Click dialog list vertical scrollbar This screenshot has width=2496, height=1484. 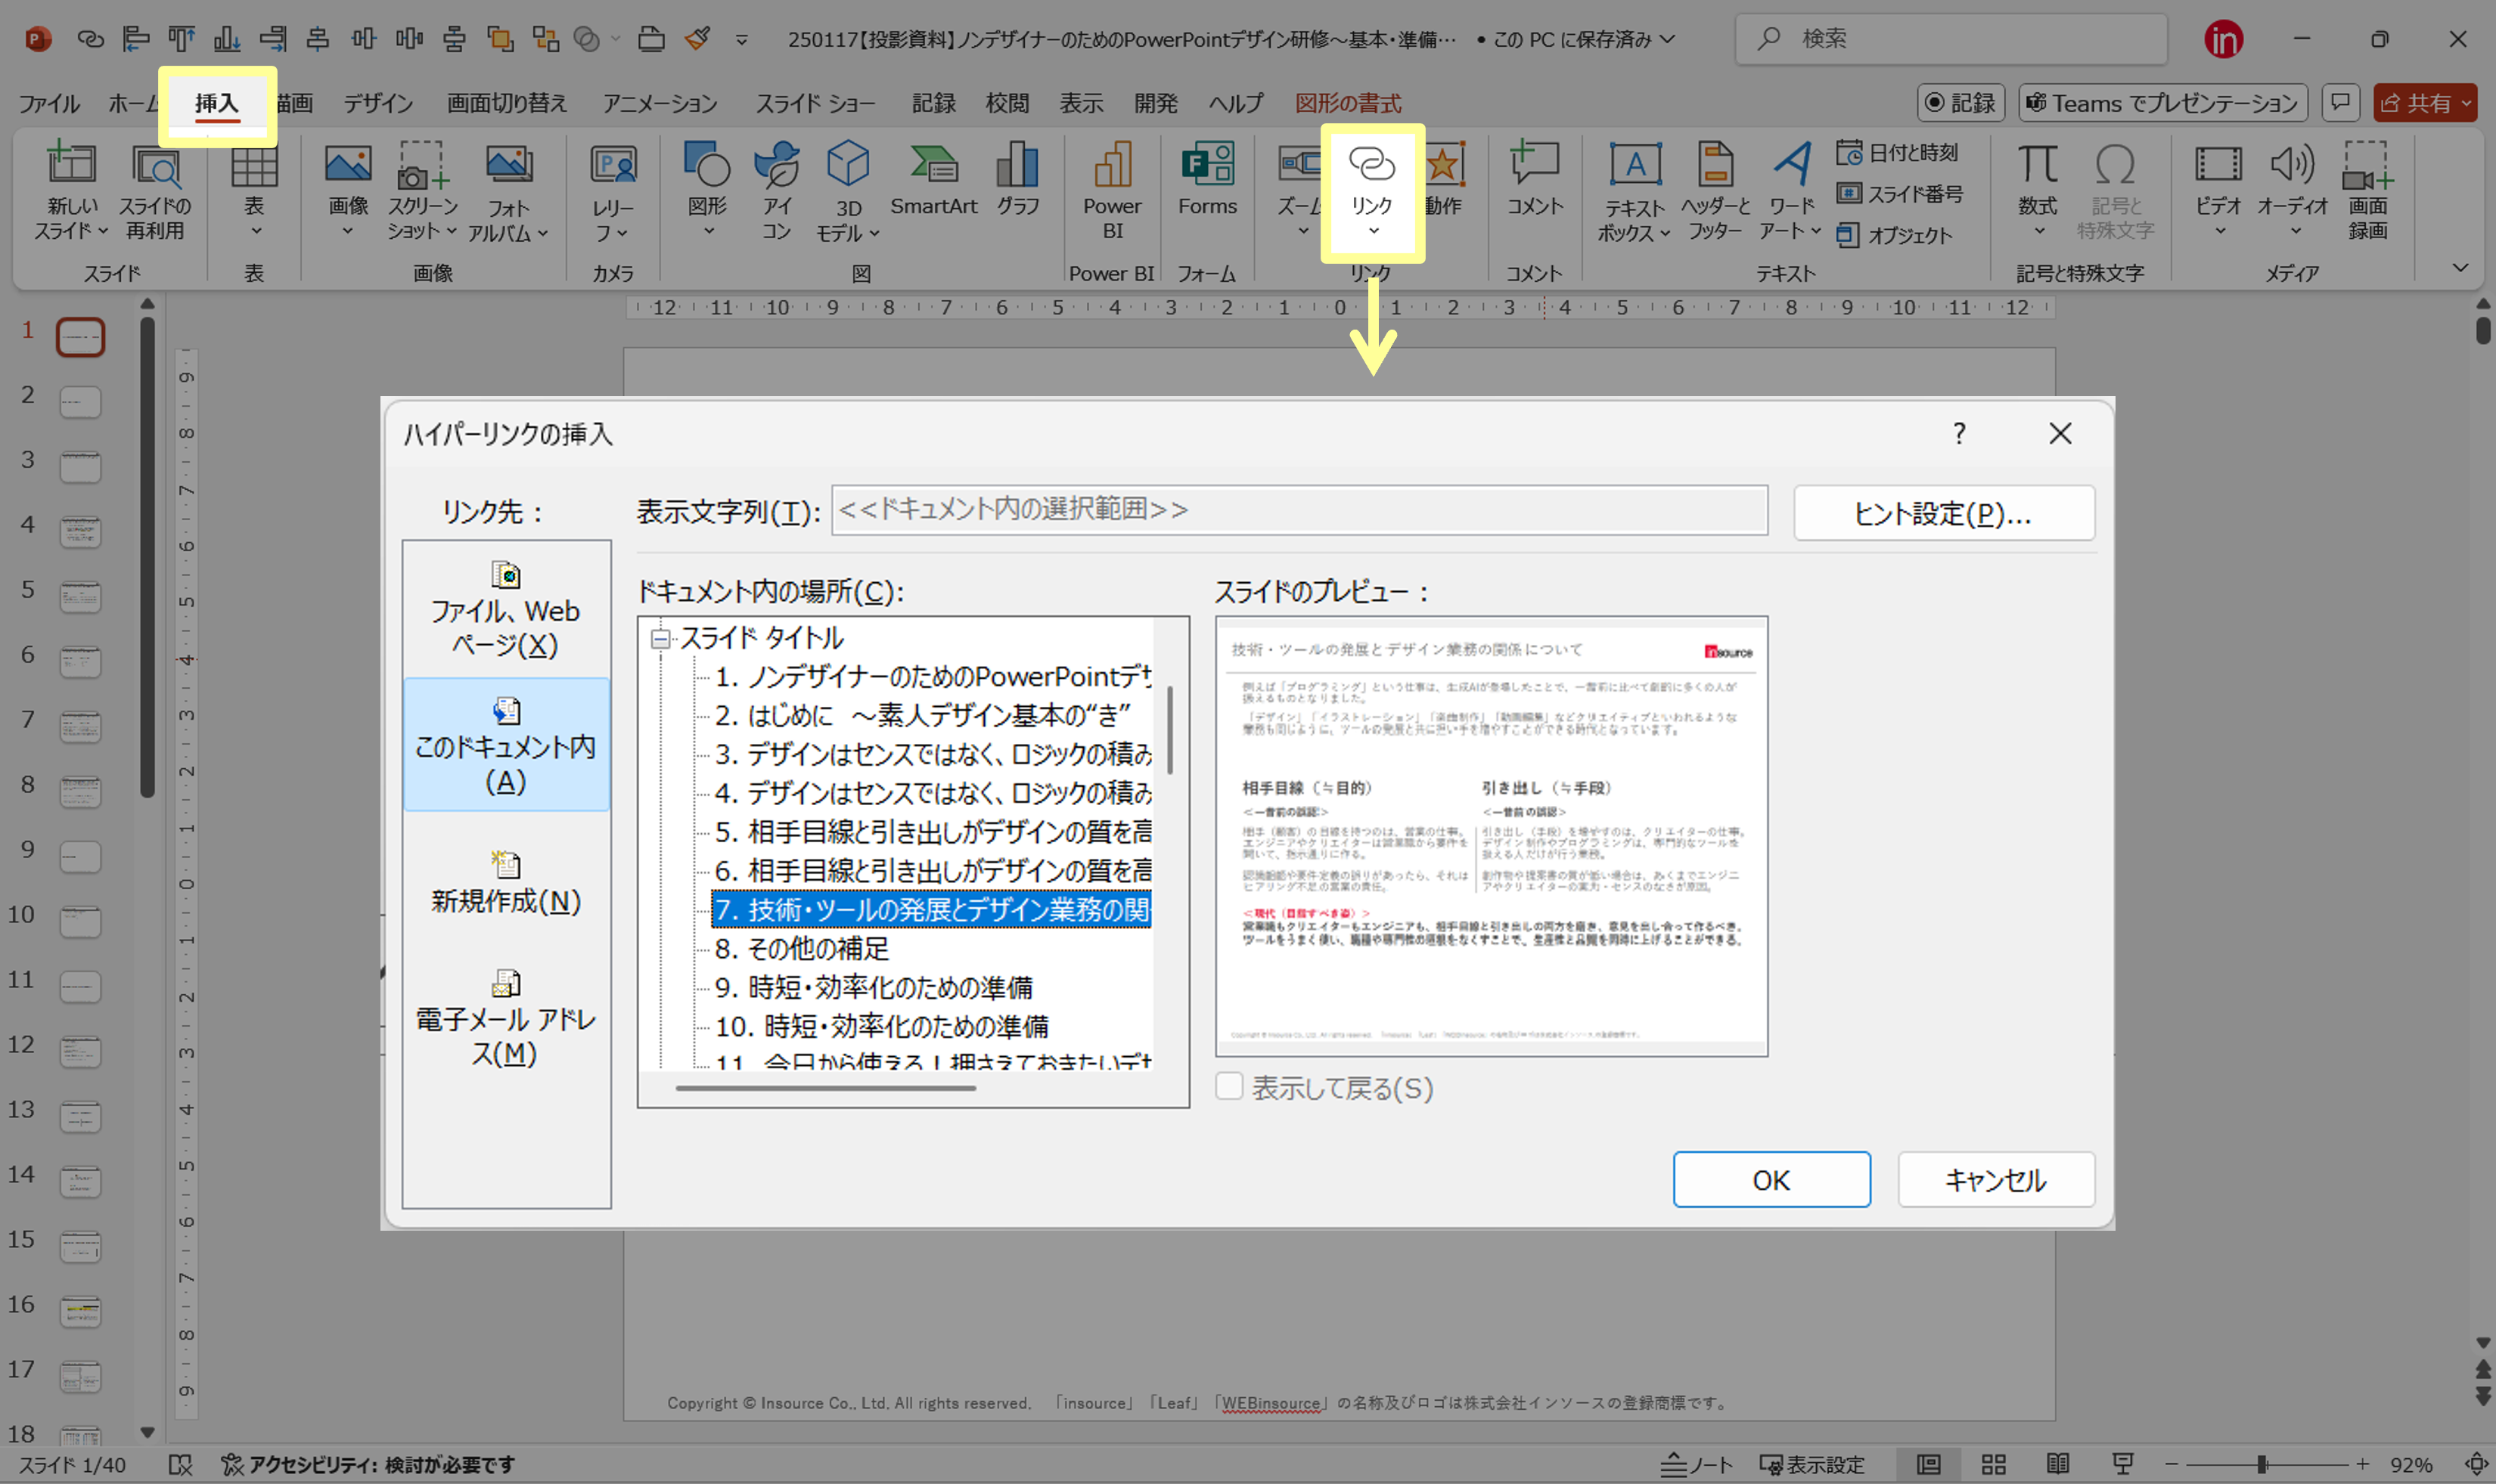click(1169, 730)
